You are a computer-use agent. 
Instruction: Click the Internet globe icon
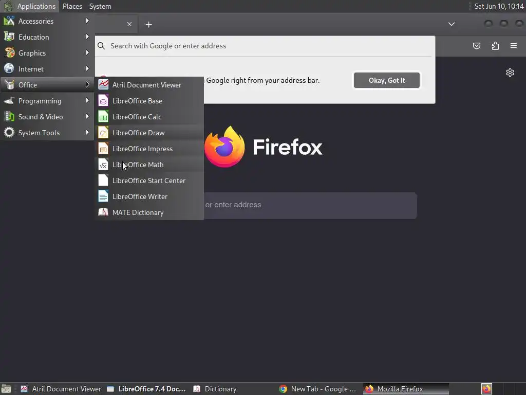[9, 68]
